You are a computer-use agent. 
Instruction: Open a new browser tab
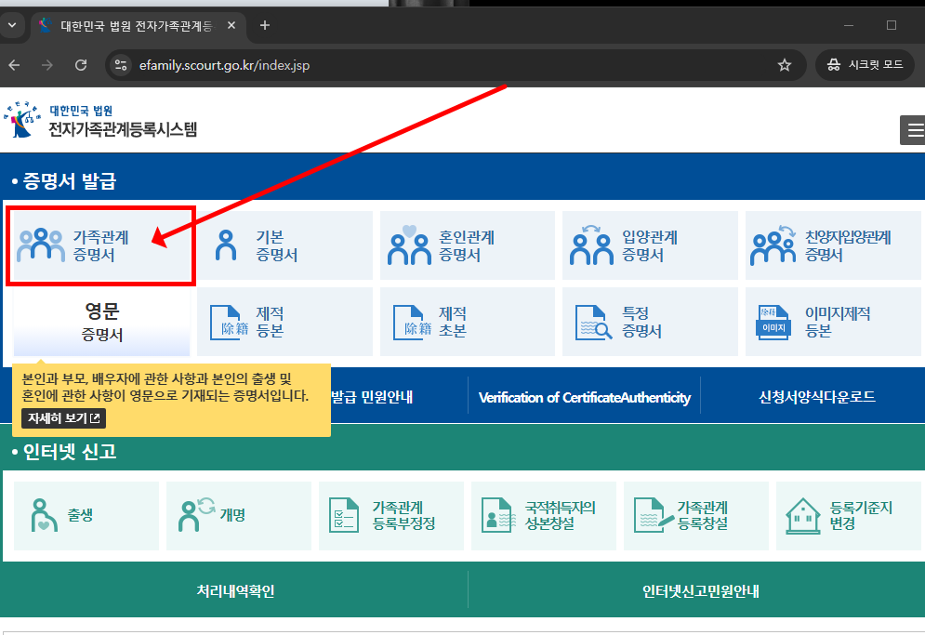[x=265, y=25]
